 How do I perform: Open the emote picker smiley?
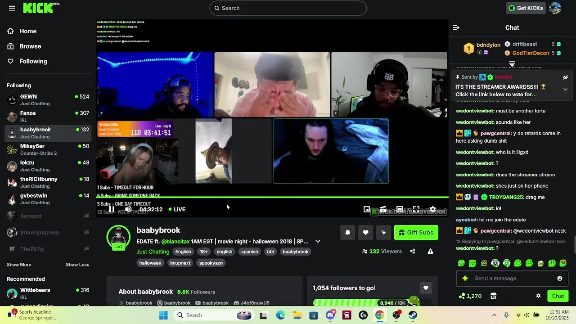[x=560, y=279]
